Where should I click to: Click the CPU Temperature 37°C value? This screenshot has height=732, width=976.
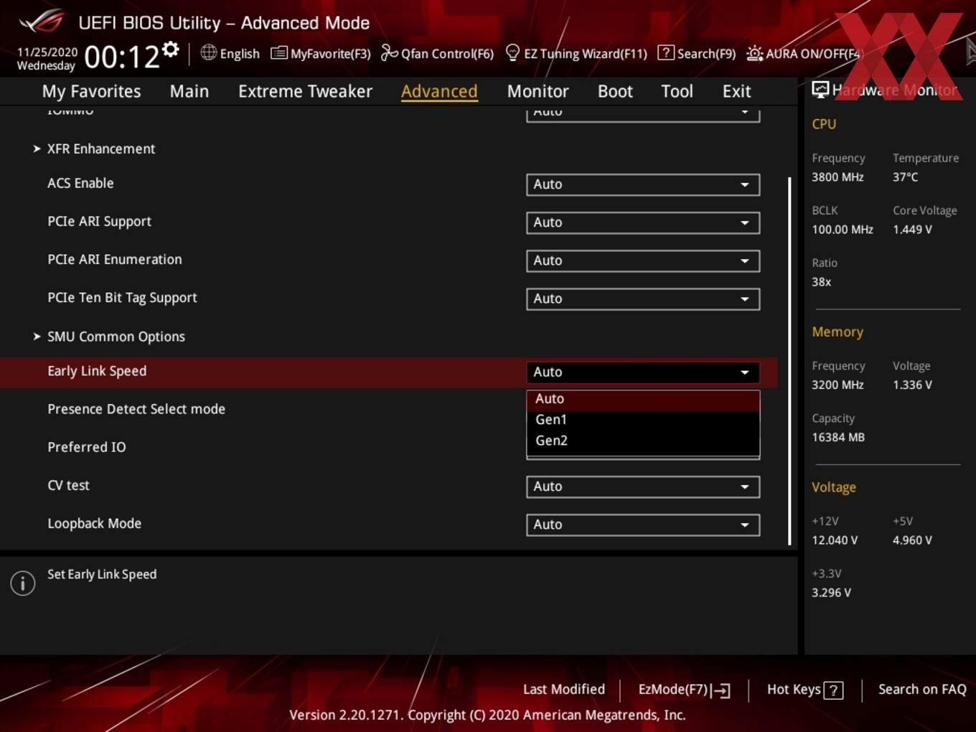click(x=905, y=177)
